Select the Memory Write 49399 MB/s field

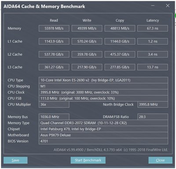87,28
